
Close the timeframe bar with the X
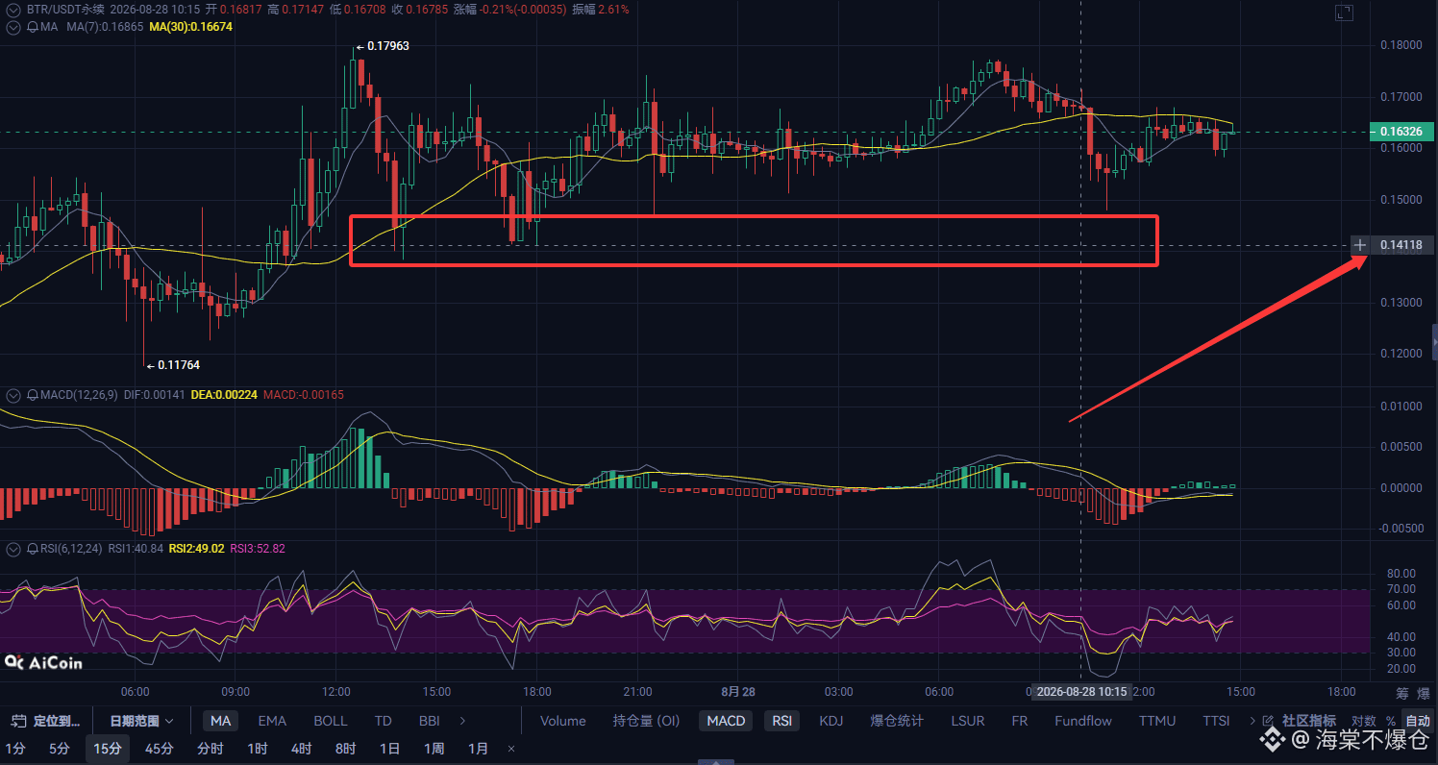(511, 749)
